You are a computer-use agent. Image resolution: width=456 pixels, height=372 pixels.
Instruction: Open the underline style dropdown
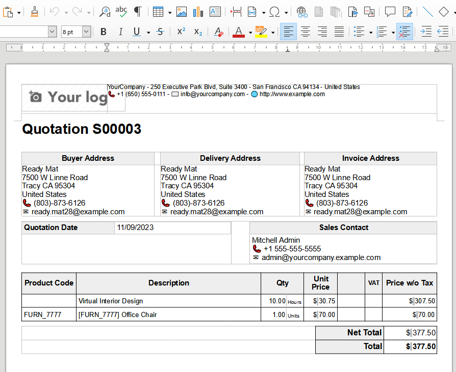(x=148, y=32)
